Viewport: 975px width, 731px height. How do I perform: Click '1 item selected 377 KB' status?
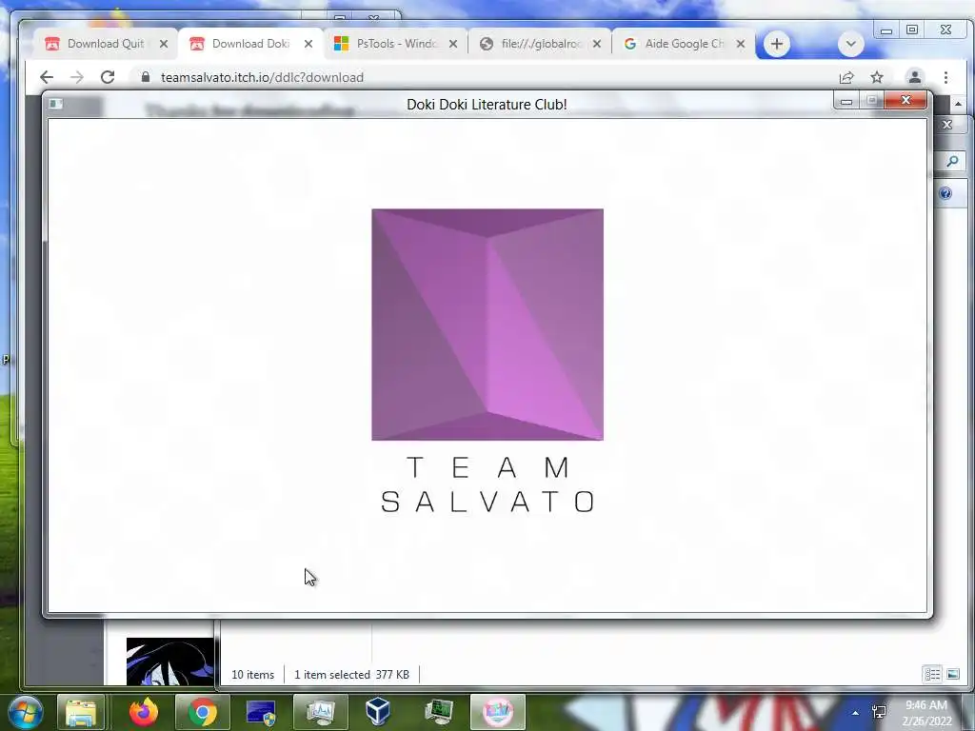point(352,675)
